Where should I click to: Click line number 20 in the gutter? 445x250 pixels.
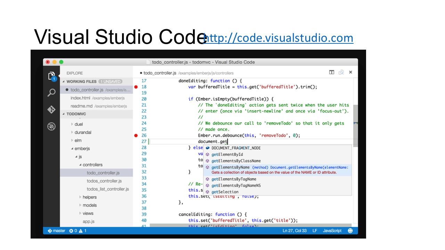point(144,99)
